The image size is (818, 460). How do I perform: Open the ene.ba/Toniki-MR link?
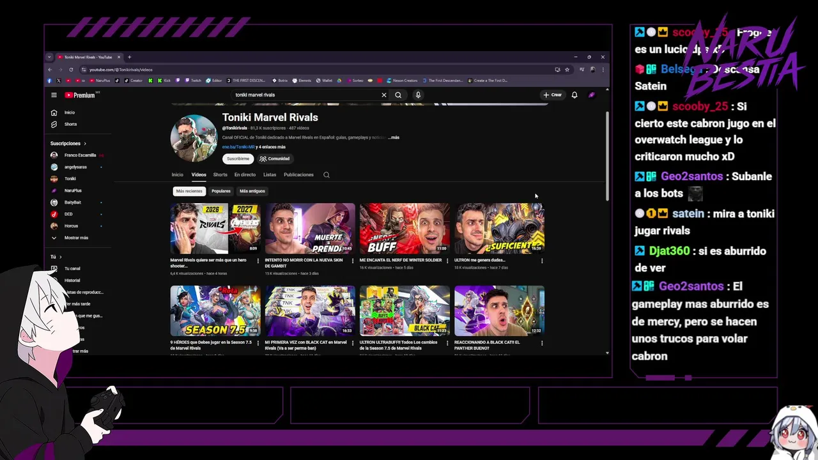(238, 147)
